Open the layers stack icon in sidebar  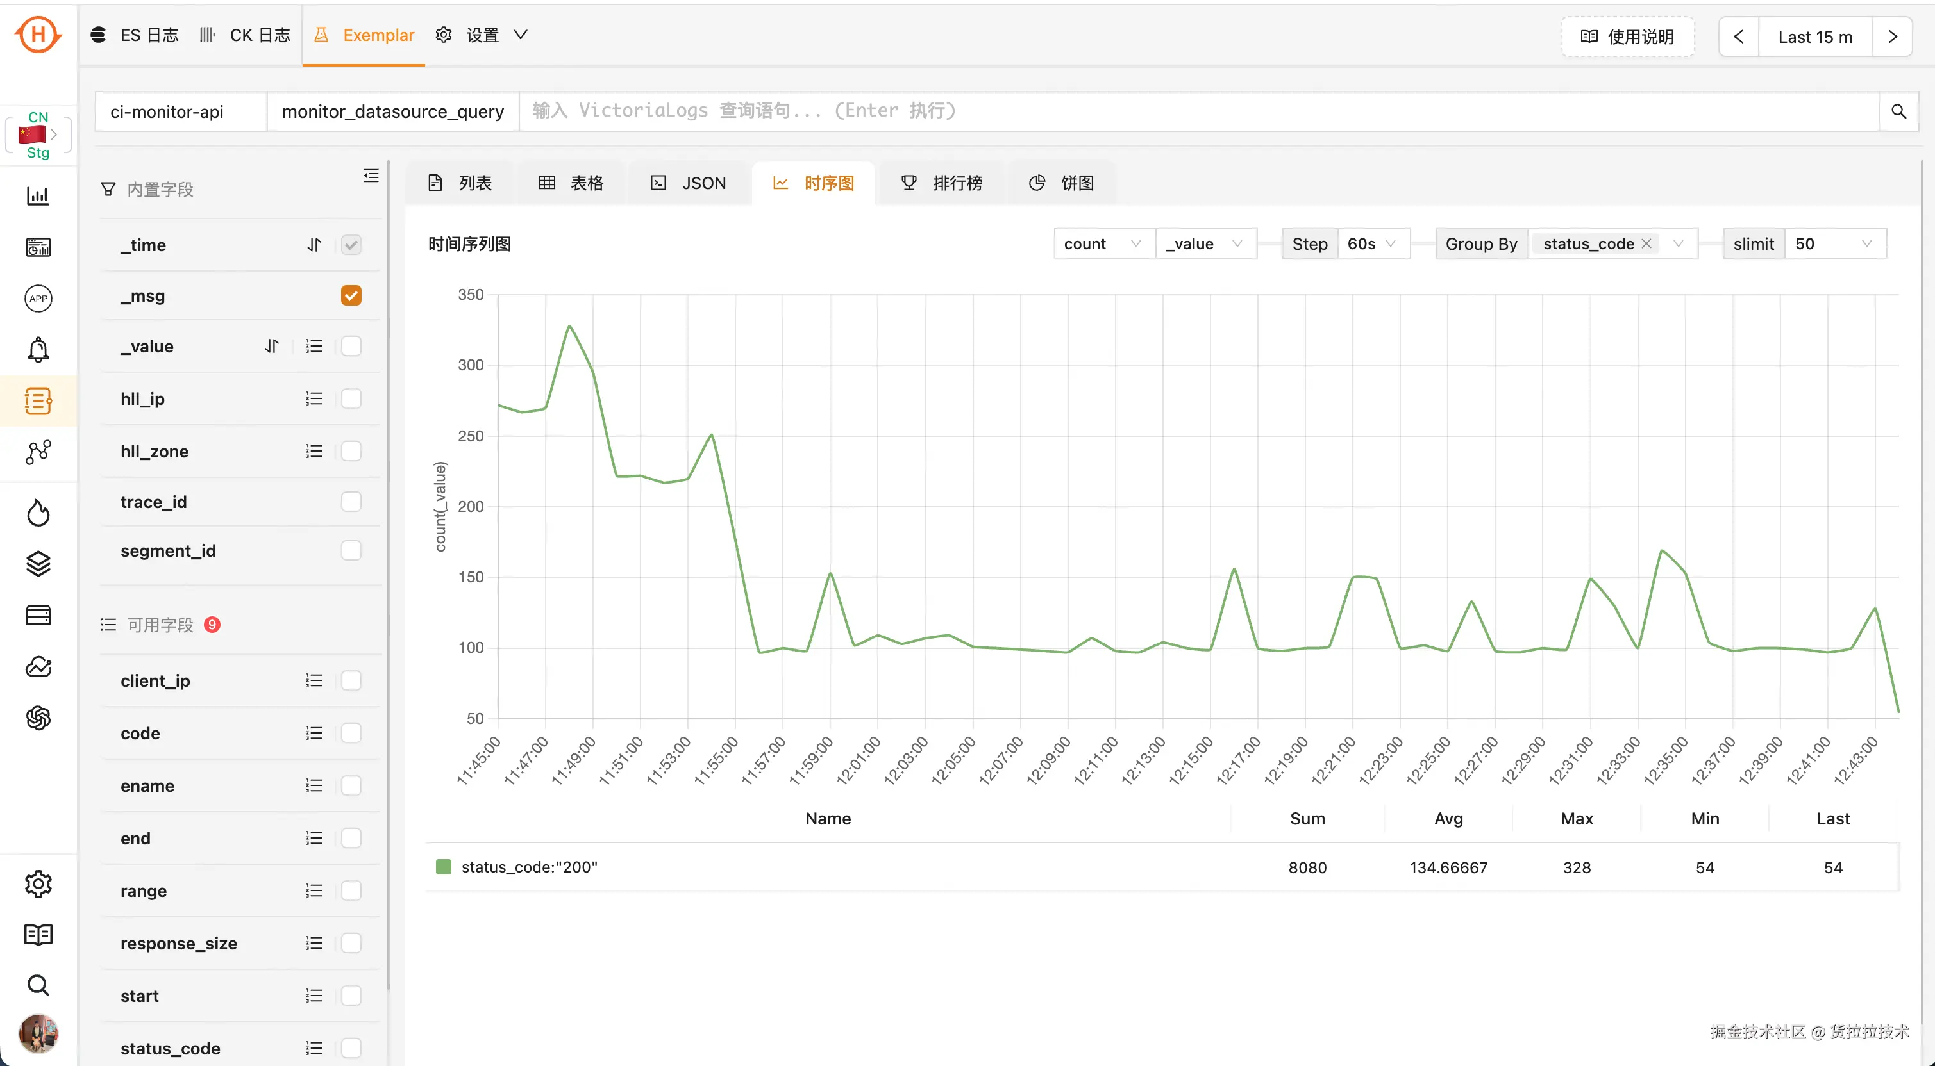pos(38,564)
